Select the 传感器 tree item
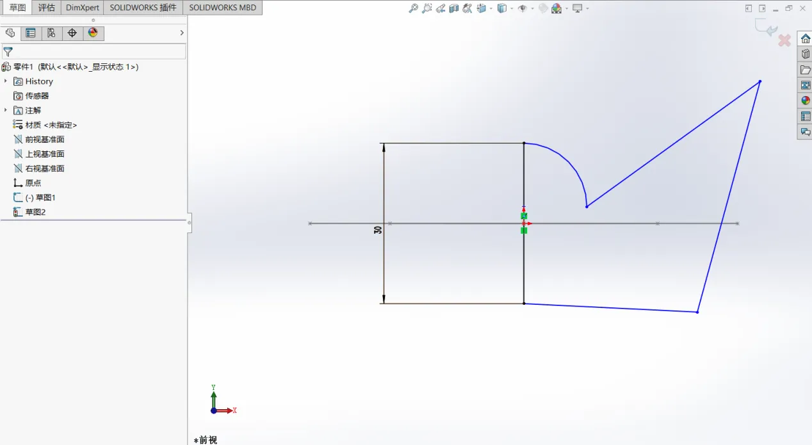 click(x=31, y=96)
